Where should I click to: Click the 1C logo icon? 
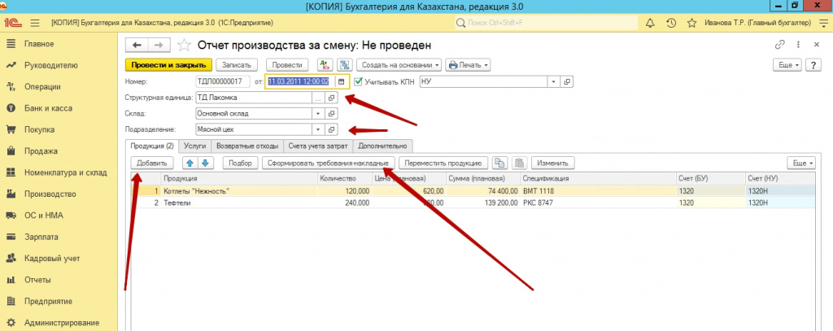click(13, 23)
